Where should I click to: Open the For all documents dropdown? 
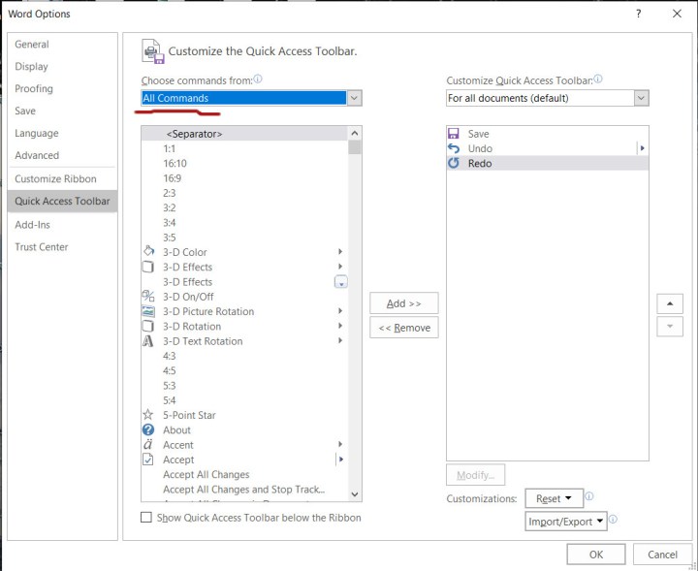tap(641, 98)
